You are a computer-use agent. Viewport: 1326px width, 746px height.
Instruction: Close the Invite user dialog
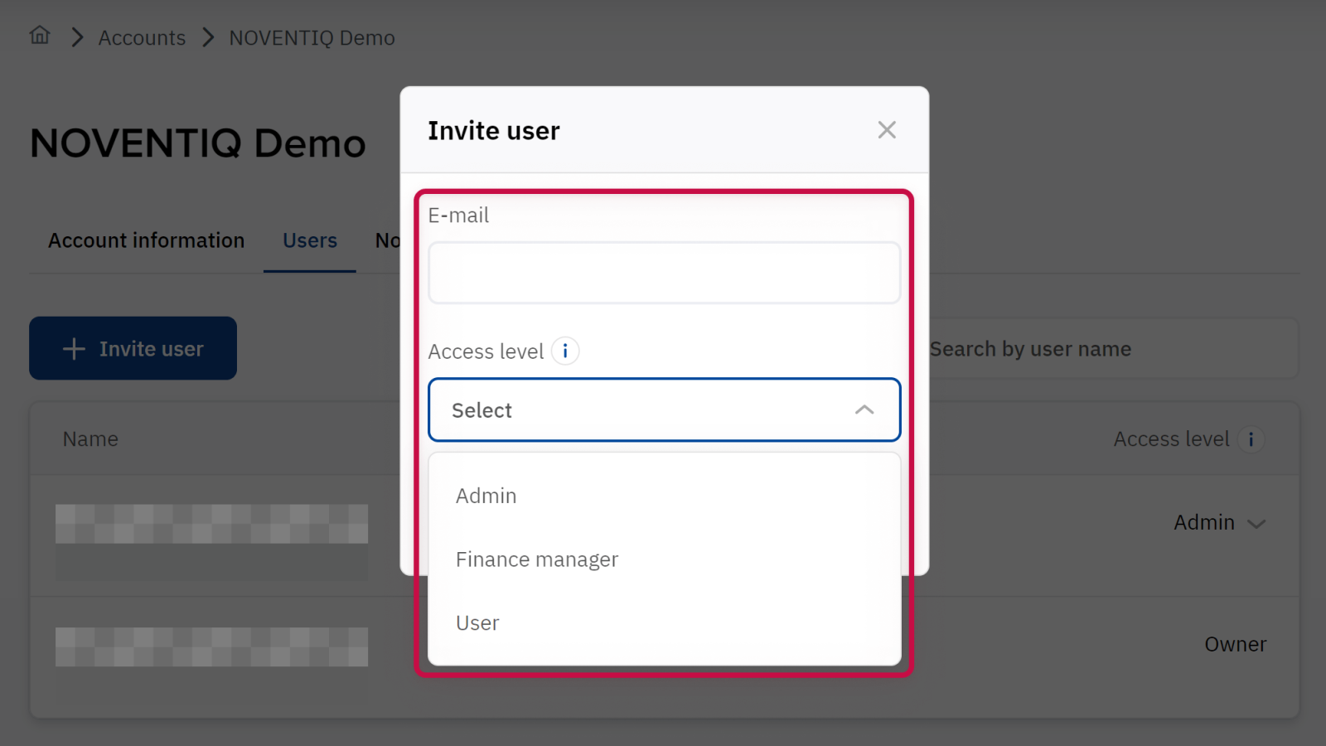[x=887, y=130]
